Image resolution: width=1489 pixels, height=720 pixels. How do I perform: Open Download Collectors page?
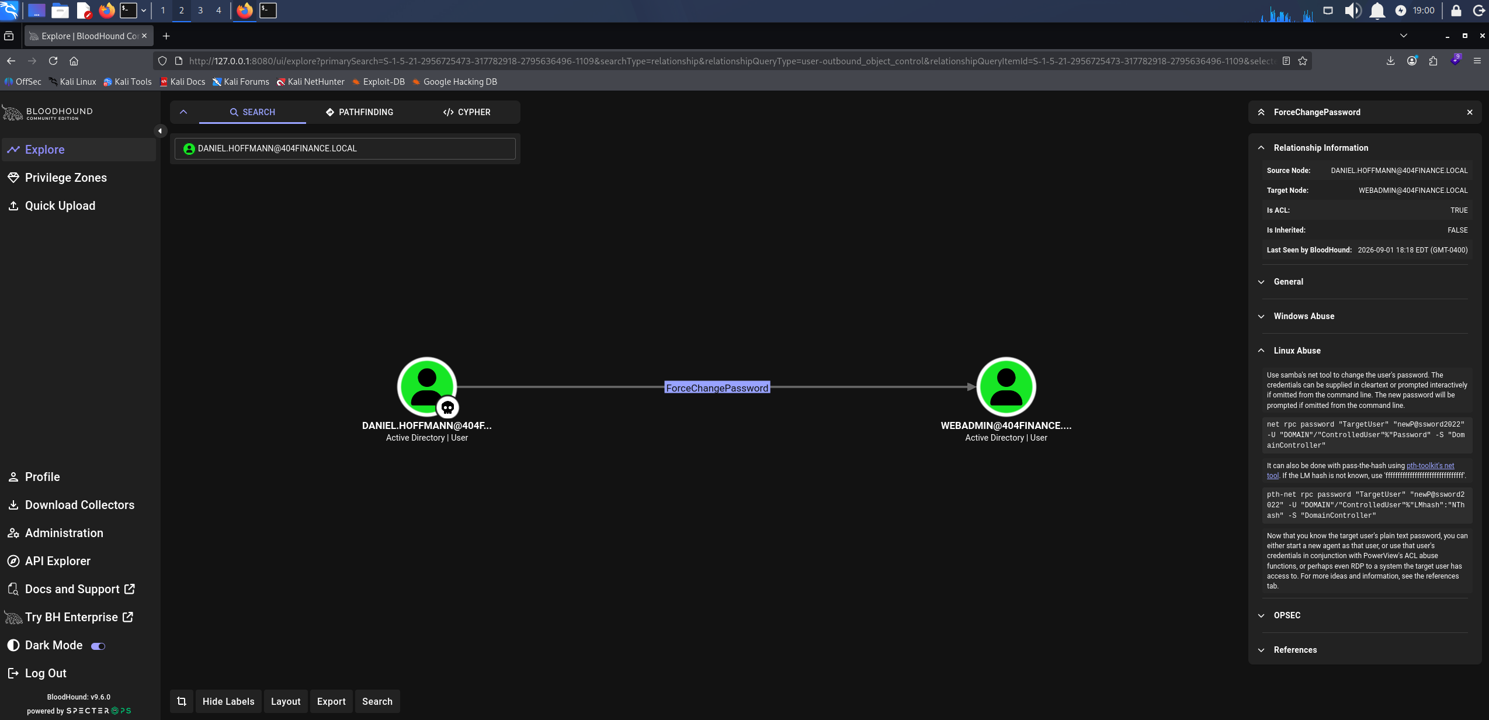click(79, 505)
